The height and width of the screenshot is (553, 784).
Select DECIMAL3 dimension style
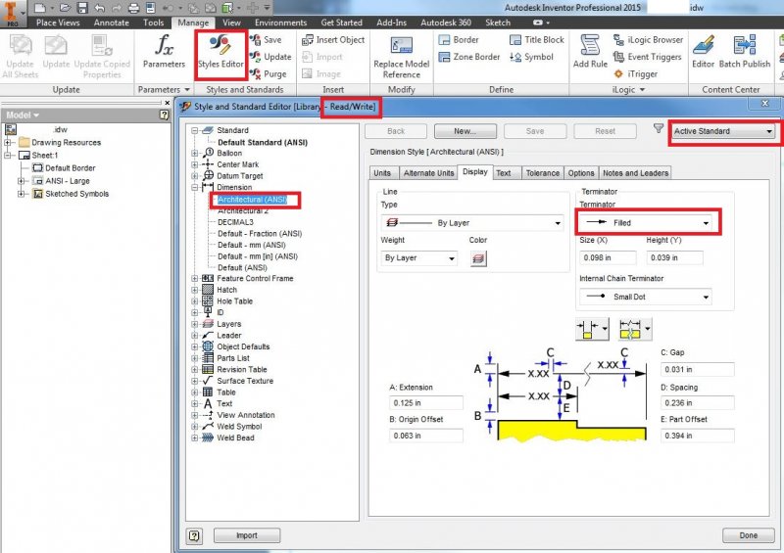235,222
